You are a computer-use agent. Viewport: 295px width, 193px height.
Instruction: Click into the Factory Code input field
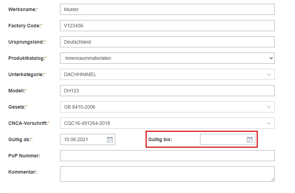[167, 26]
